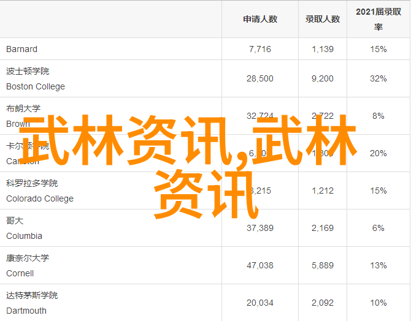Click Columbia's 6% admission rate
The height and width of the screenshot is (321, 411).
pos(378,228)
